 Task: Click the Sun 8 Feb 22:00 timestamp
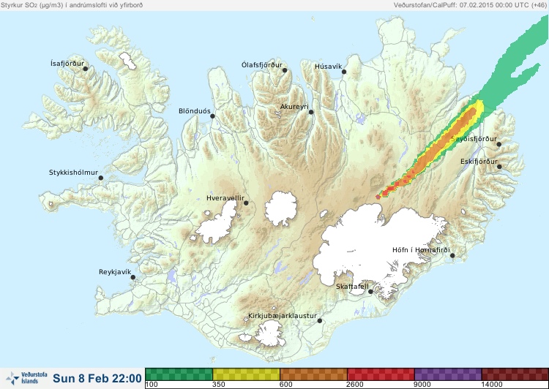[x=97, y=378]
